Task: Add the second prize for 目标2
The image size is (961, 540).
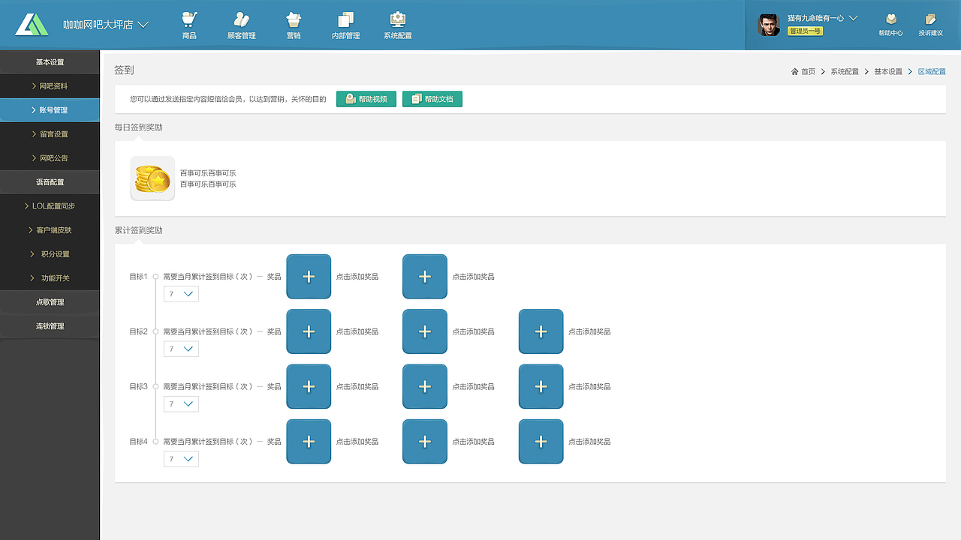Action: [425, 331]
